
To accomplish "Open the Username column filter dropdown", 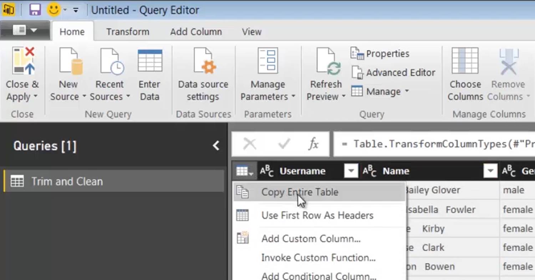I will (x=351, y=171).
